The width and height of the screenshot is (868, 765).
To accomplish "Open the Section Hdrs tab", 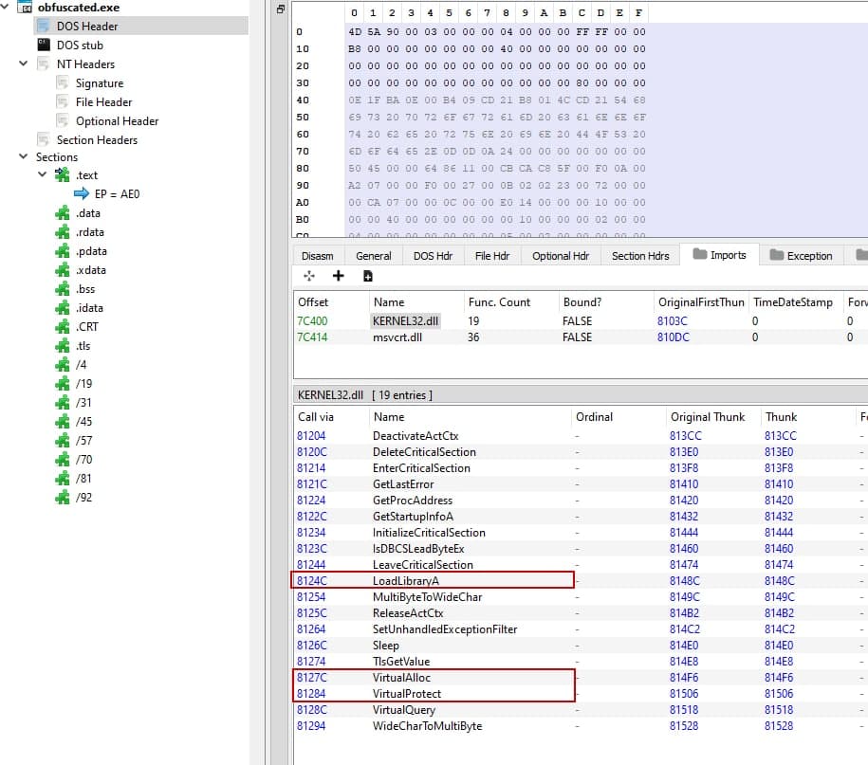I will pos(639,256).
